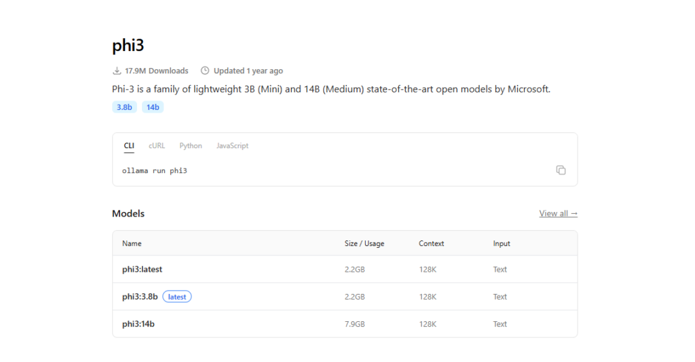Select the 14b size tag
The height and width of the screenshot is (362, 695).
pyautogui.click(x=153, y=107)
